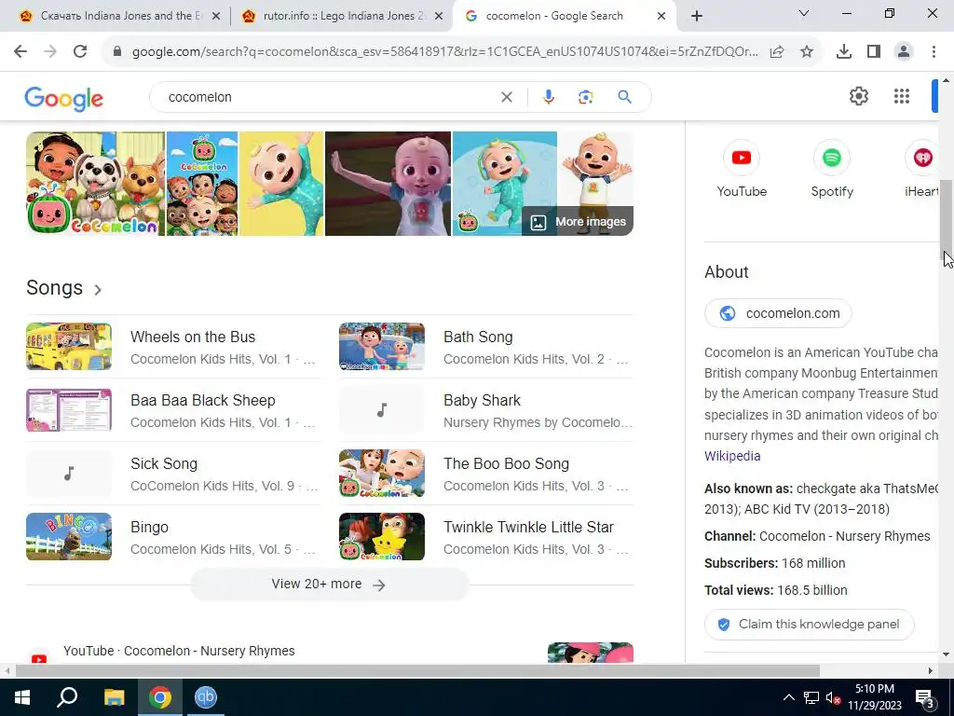
Task: Open the iHeart listen icon
Action: click(922, 158)
